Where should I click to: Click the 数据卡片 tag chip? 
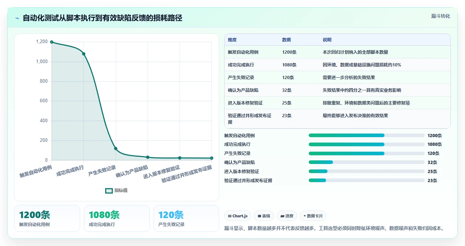(x=313, y=216)
